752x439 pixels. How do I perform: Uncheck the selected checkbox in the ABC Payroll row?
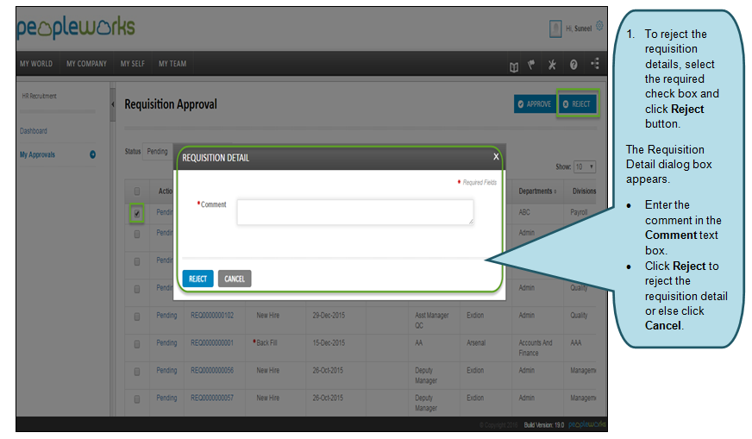point(137,214)
